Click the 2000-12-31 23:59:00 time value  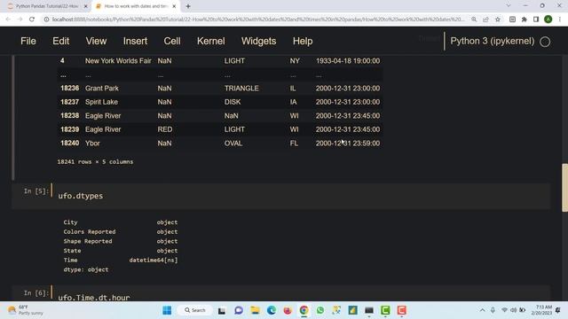[x=348, y=144]
